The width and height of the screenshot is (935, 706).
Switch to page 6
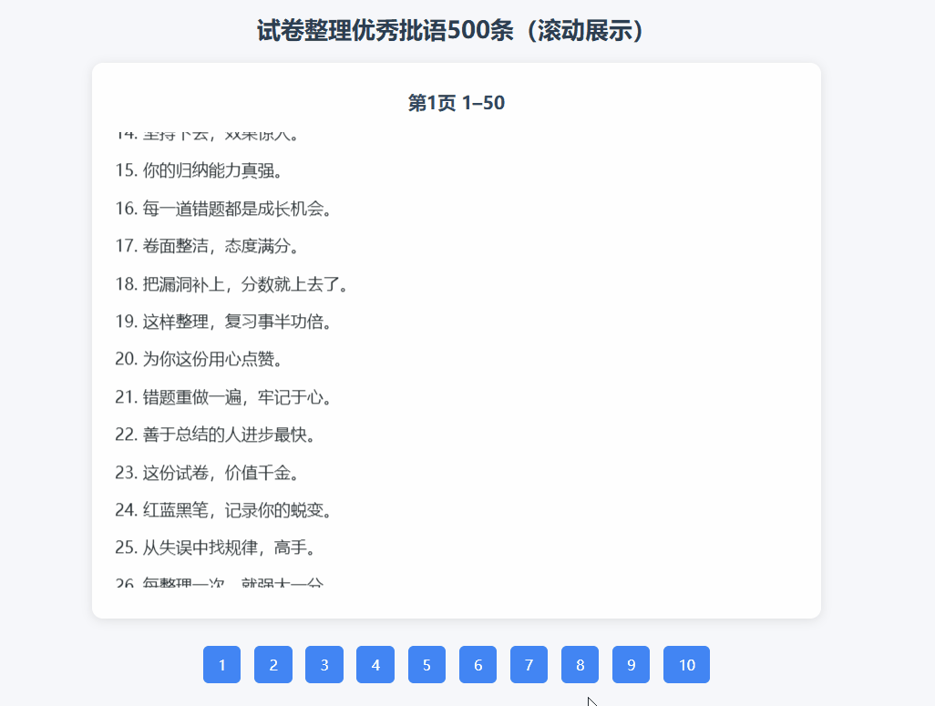click(x=478, y=665)
